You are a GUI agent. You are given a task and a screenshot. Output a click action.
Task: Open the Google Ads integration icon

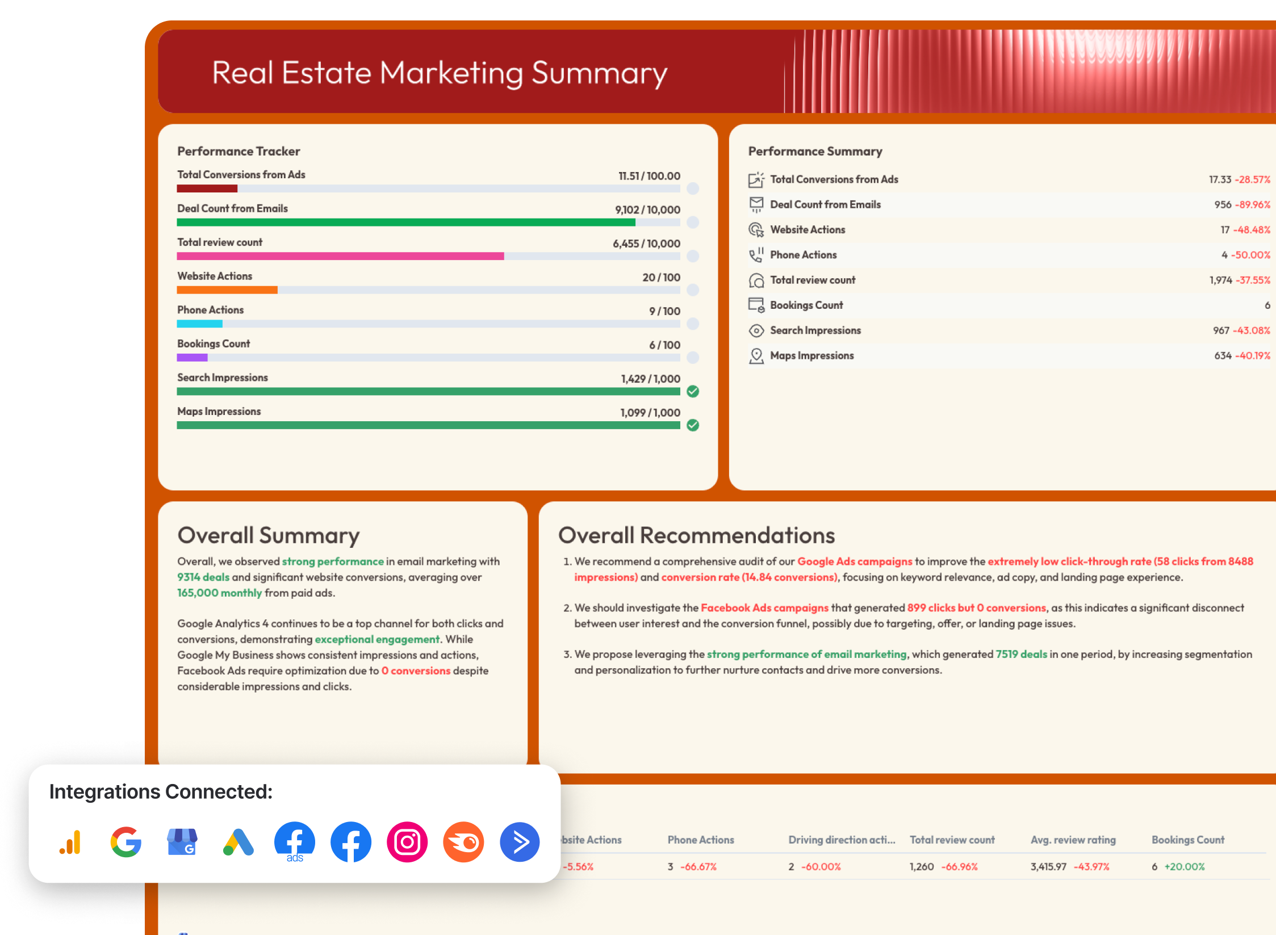[x=239, y=842]
